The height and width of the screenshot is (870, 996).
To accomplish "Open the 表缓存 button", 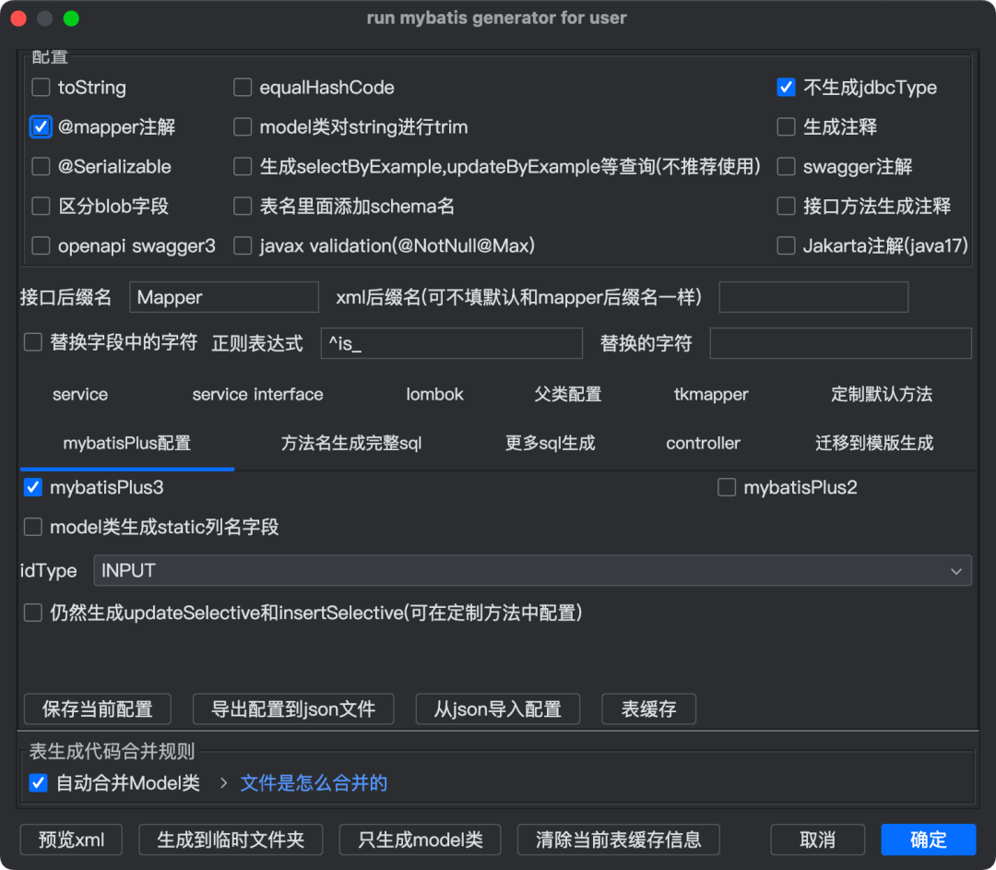I will click(x=648, y=709).
